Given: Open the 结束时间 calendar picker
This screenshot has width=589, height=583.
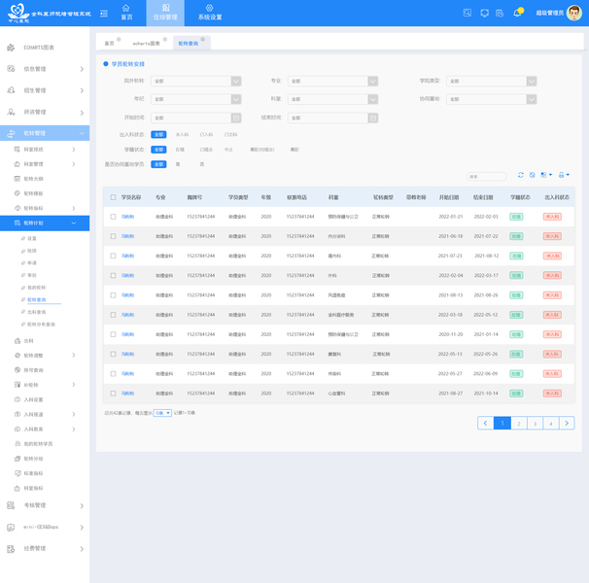Looking at the screenshot, I should 372,118.
